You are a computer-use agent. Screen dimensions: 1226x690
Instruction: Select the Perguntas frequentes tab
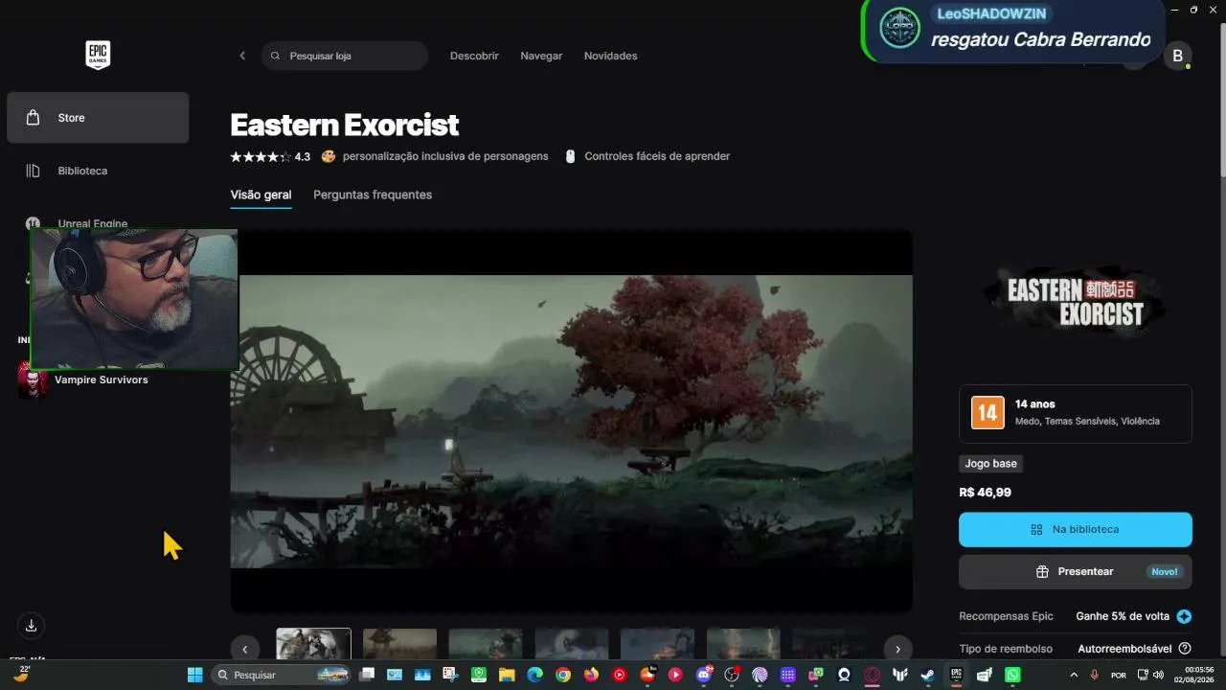point(373,195)
